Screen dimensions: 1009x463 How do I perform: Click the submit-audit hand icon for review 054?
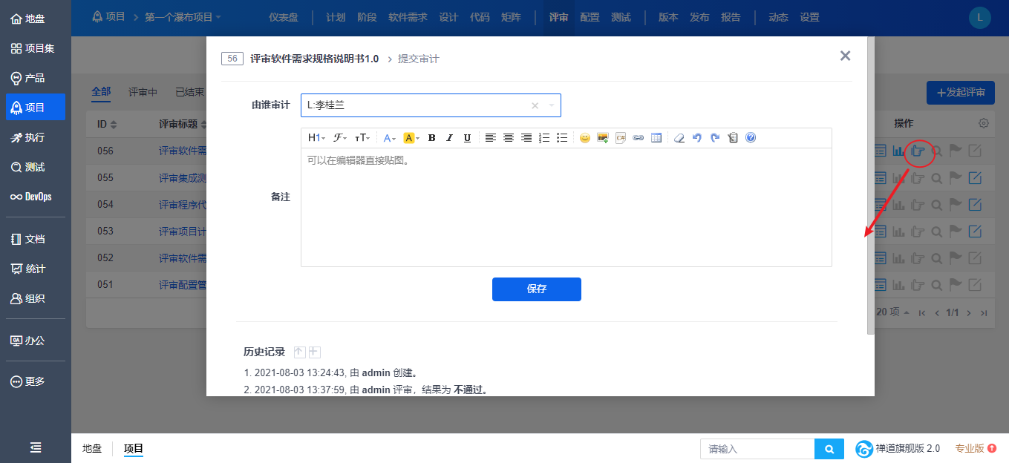pos(918,204)
